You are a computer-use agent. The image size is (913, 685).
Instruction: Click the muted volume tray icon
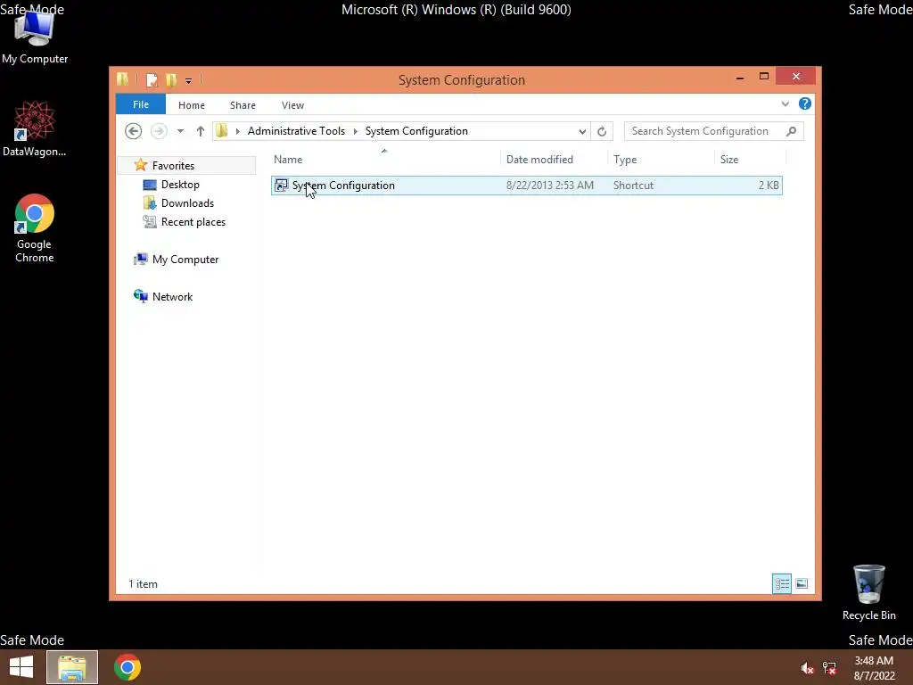[807, 667]
